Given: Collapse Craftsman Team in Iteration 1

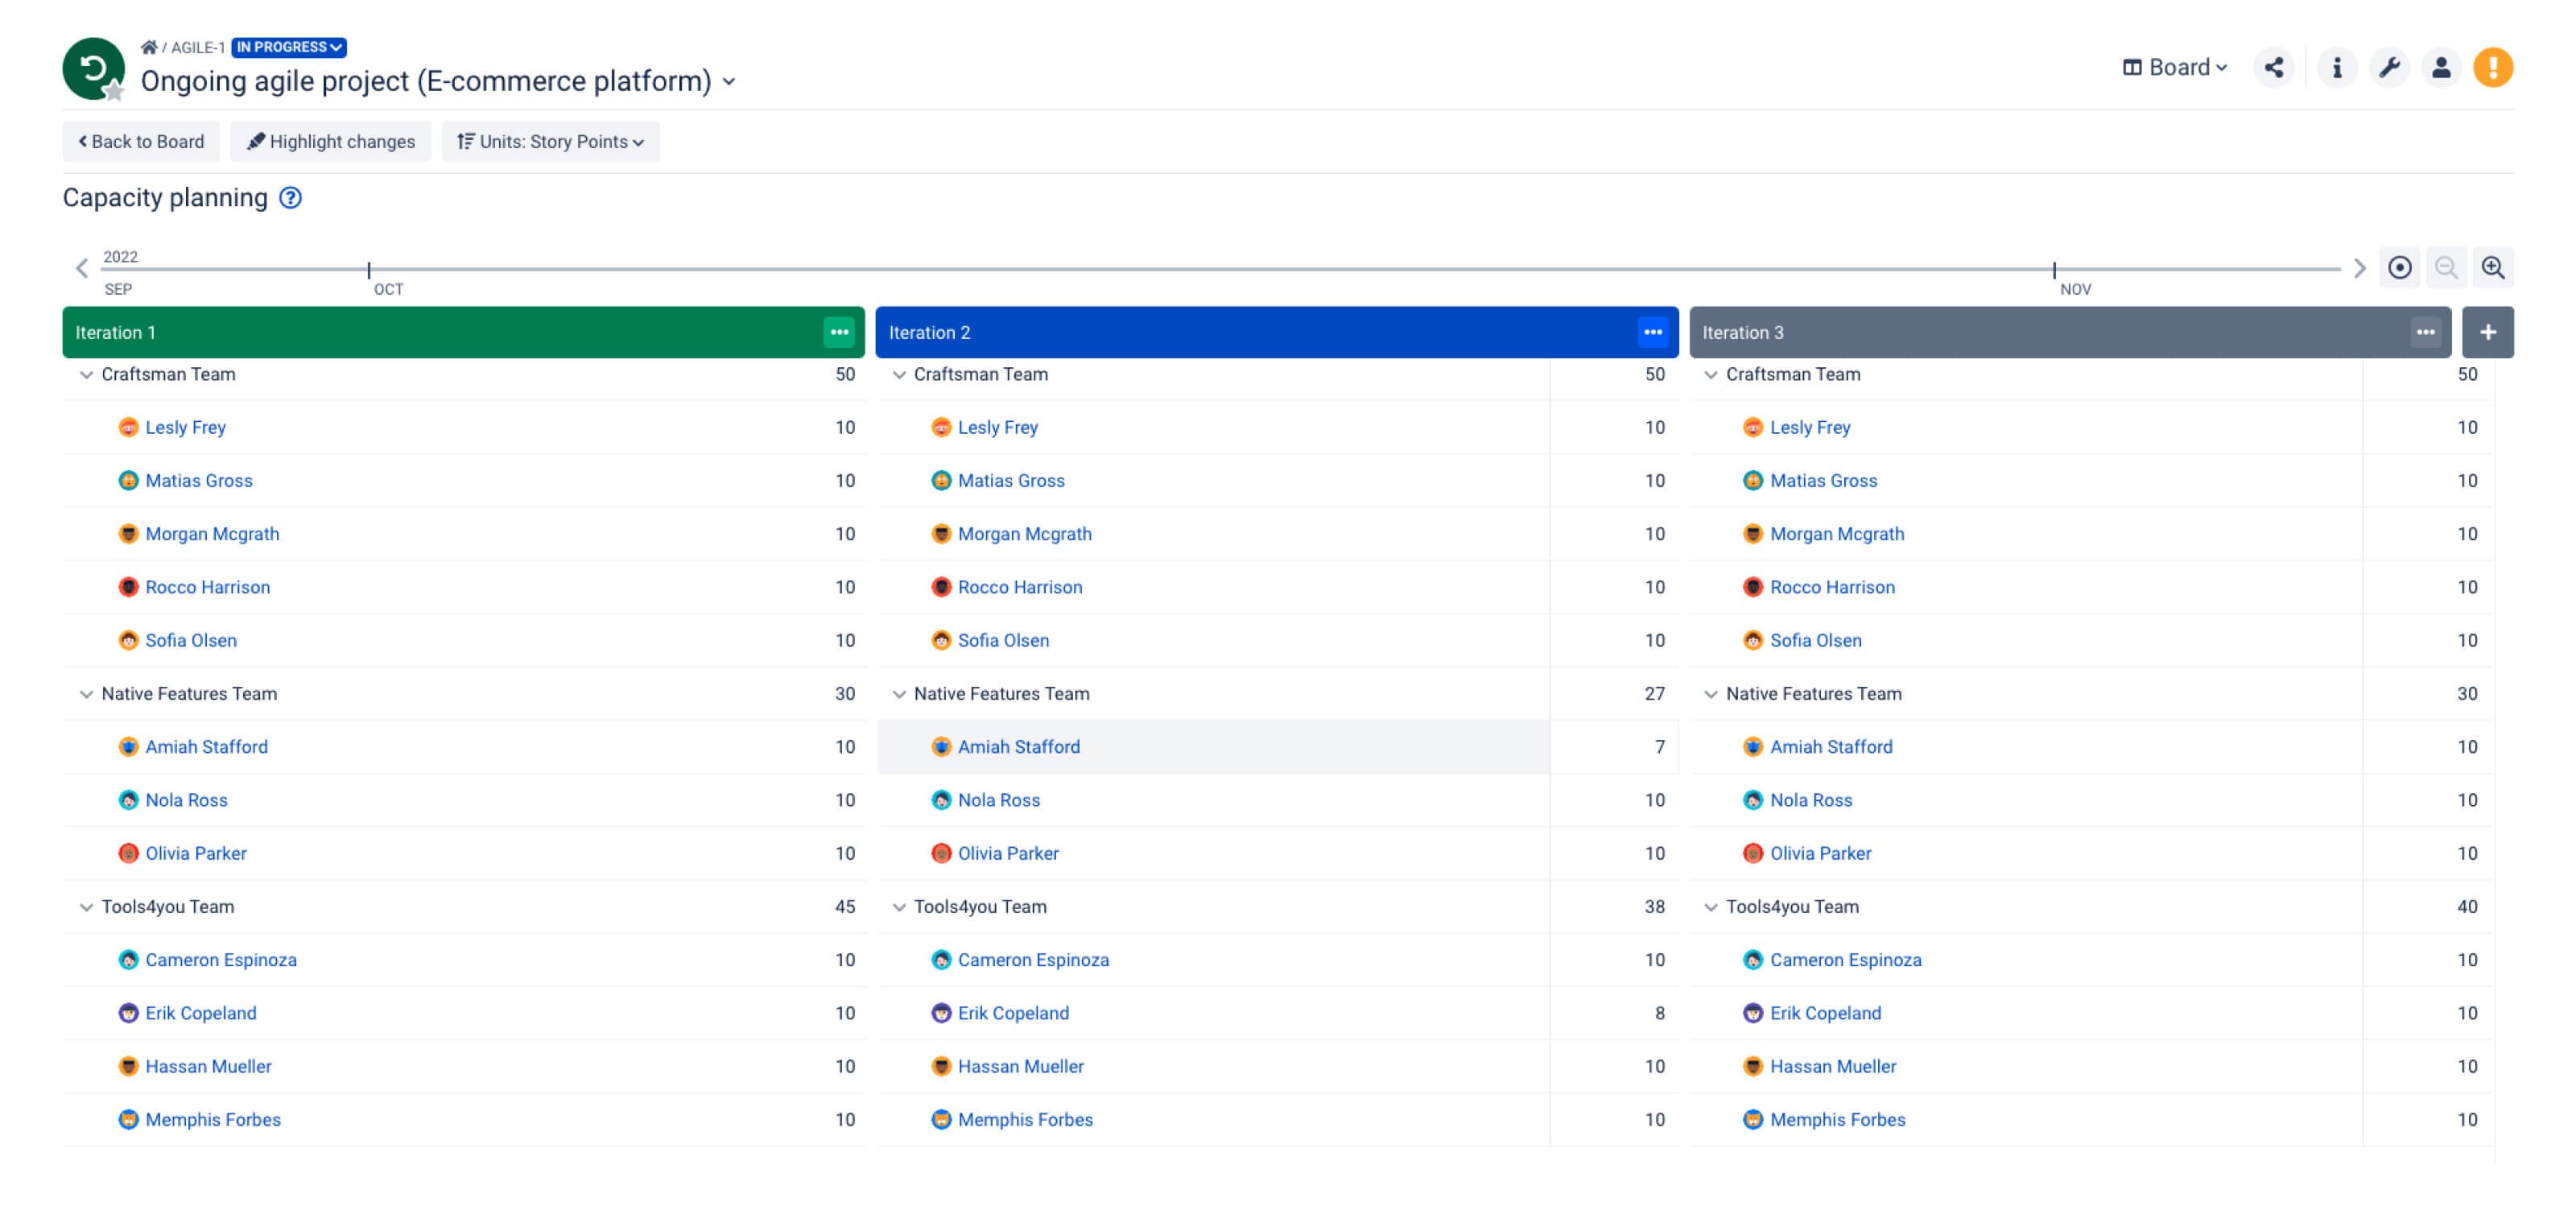Looking at the screenshot, I should coord(86,375).
